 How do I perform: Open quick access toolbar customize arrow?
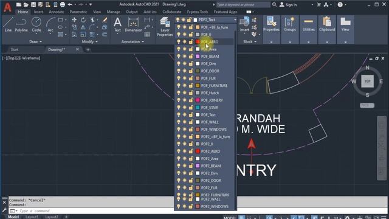(91, 4)
